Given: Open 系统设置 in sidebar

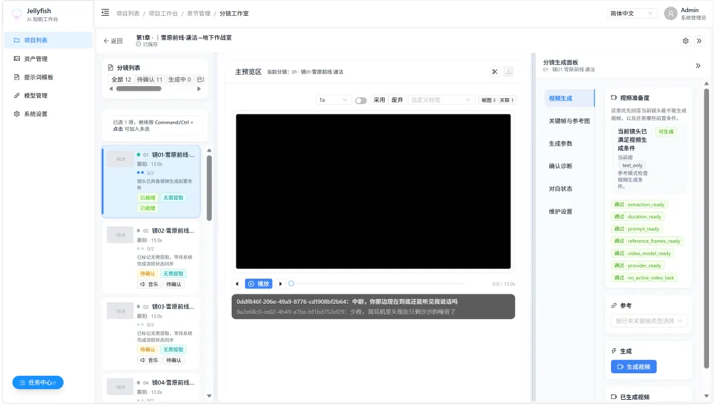Looking at the screenshot, I should click(x=48, y=114).
